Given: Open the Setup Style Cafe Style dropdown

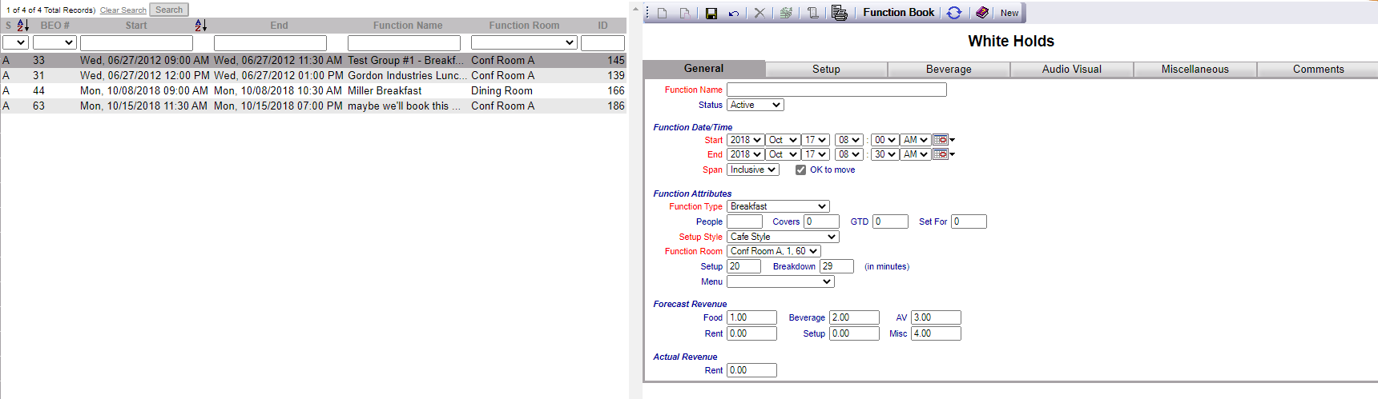Looking at the screenshot, I should tap(783, 237).
